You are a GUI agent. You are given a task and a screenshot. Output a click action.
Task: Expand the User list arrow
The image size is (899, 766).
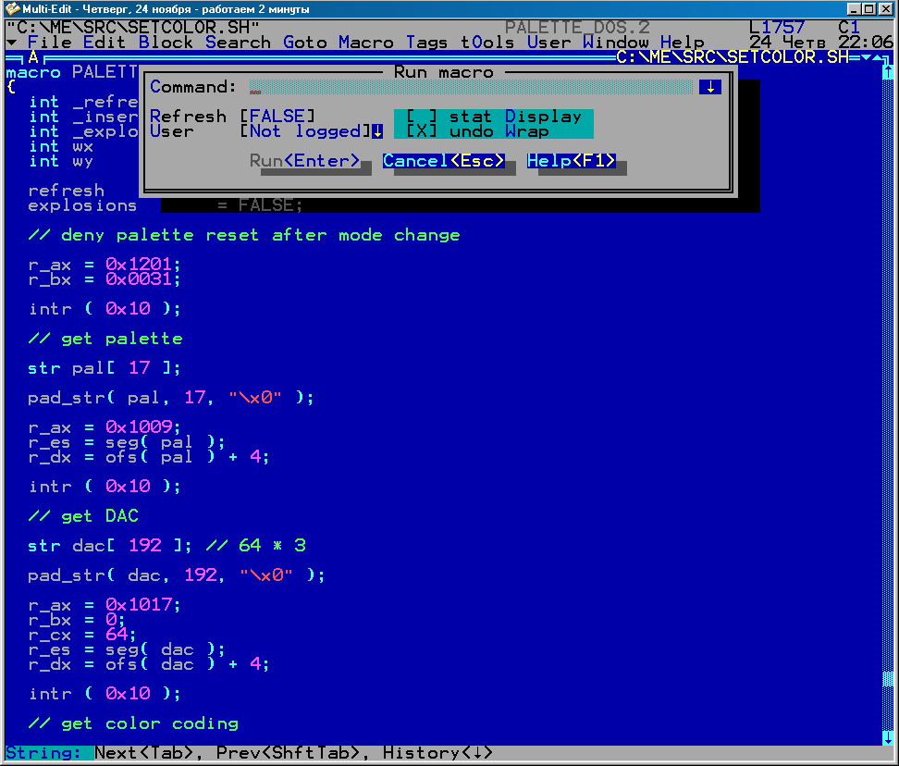tap(377, 131)
